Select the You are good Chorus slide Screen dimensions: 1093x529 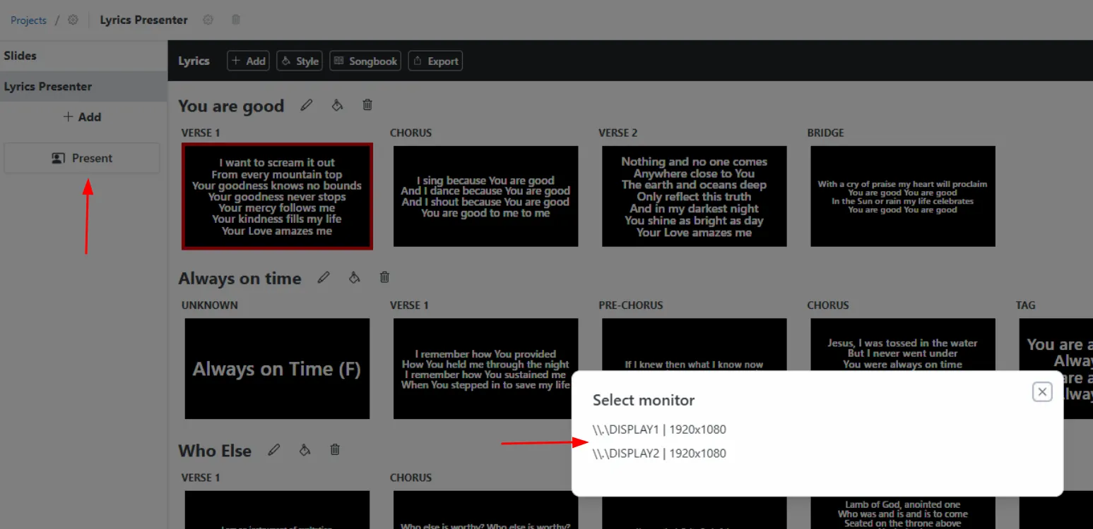[x=485, y=196]
